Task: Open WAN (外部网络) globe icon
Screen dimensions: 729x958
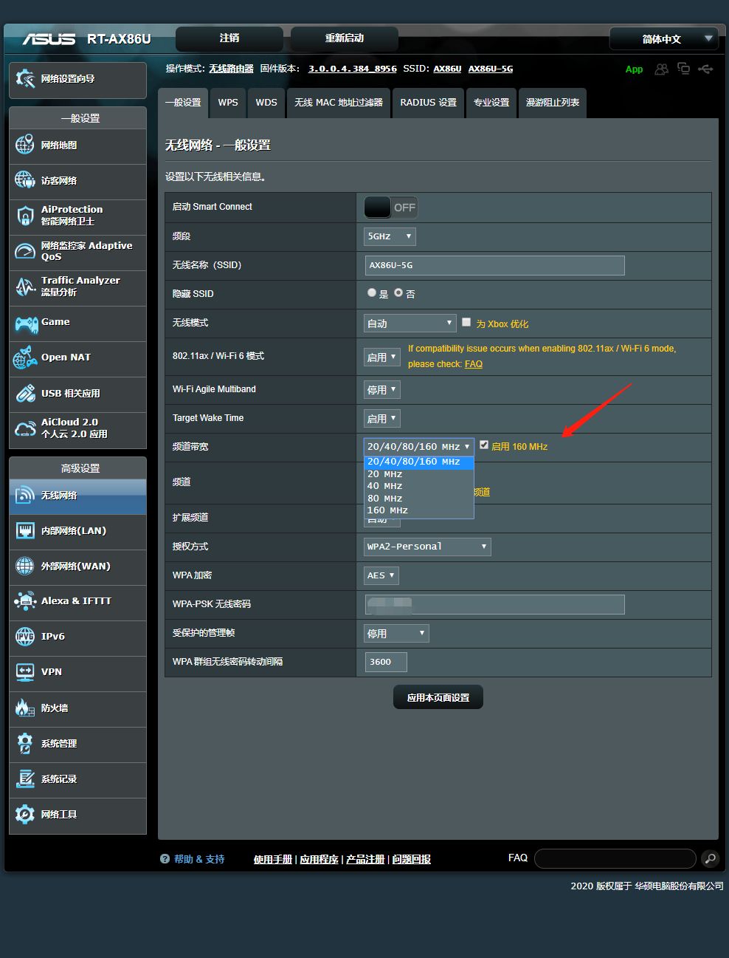Action: tap(25, 566)
